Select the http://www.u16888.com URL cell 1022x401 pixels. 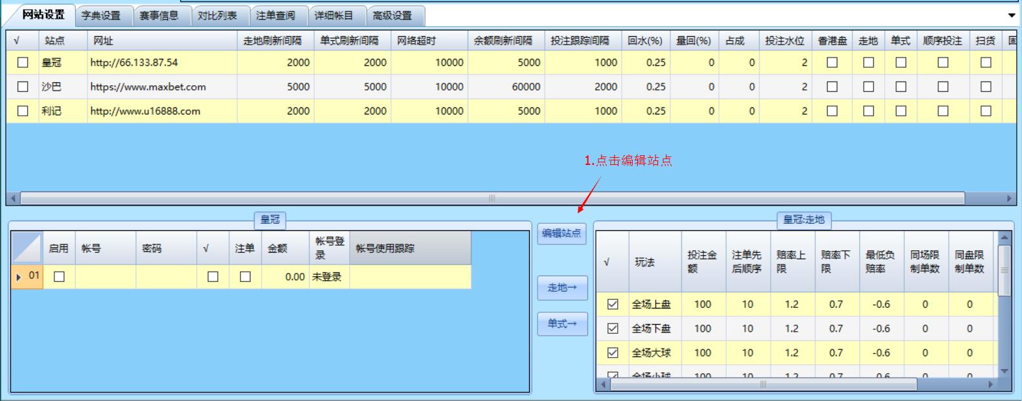click(x=162, y=111)
